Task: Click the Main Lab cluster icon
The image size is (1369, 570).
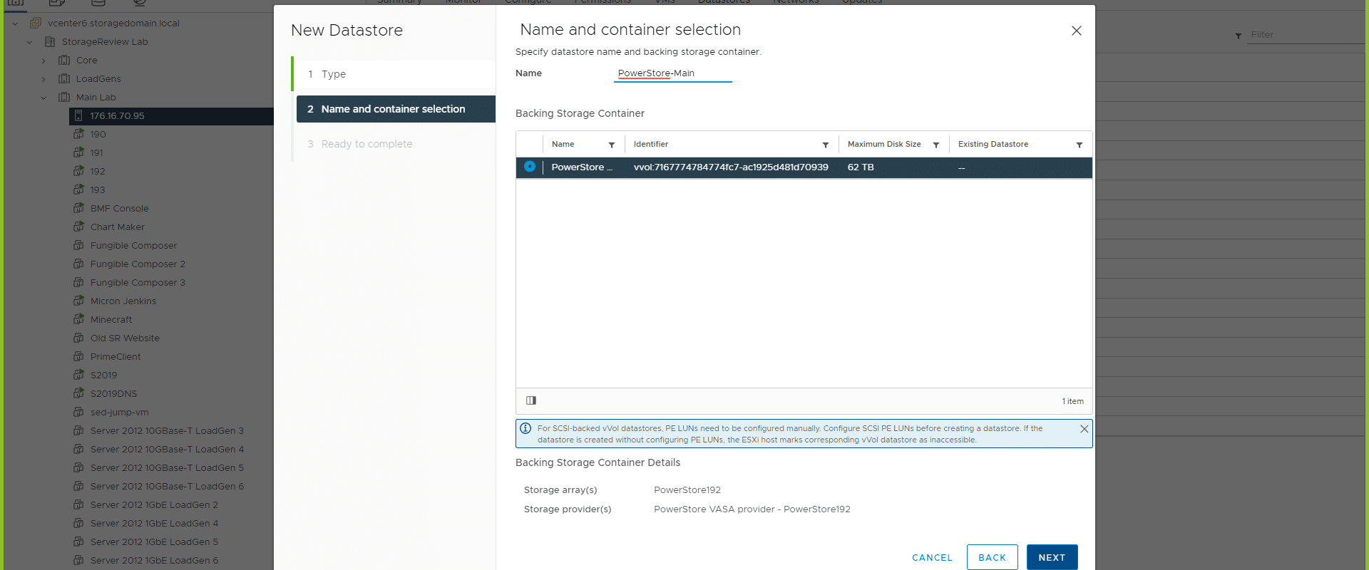Action: 64,97
